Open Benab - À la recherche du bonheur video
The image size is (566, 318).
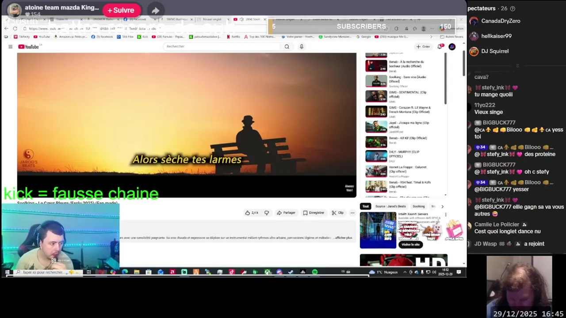click(398, 65)
